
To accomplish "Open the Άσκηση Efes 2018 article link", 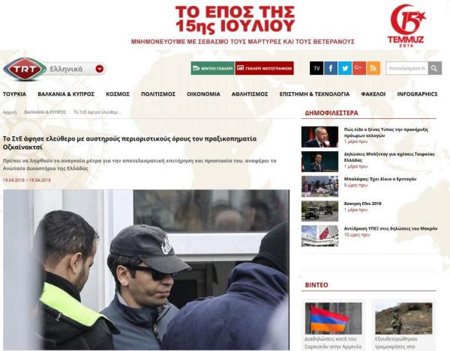I will tap(362, 204).
